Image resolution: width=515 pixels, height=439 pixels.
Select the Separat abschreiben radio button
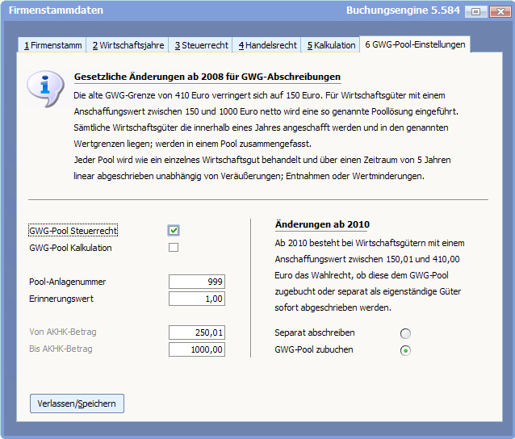click(x=405, y=333)
